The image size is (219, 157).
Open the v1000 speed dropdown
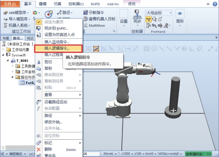click(127, 154)
